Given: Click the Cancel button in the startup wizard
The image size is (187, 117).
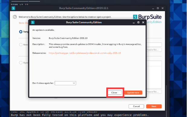Looking at the screenshot, I should pos(136,106).
